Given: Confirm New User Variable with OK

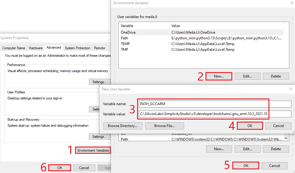Looking at the screenshot, I should [x=250, y=126].
